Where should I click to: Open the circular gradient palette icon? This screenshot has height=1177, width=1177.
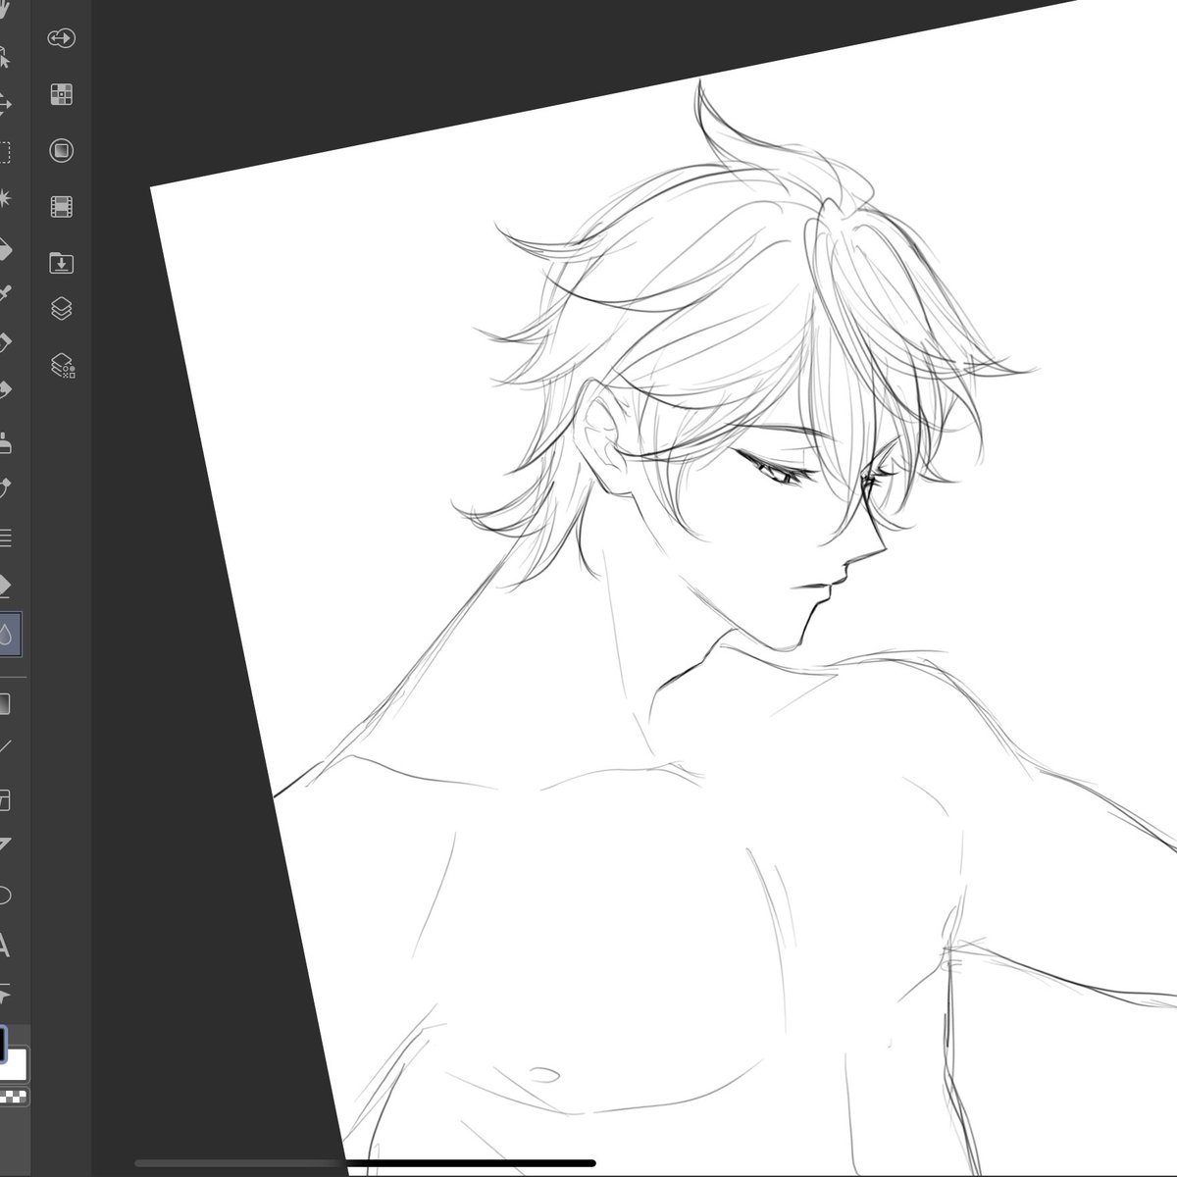coord(62,150)
